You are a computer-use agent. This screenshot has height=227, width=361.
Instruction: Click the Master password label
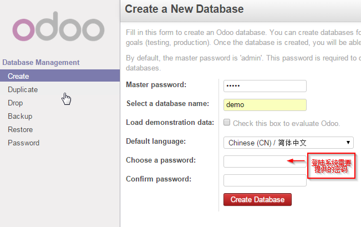pyautogui.click(x=156, y=85)
